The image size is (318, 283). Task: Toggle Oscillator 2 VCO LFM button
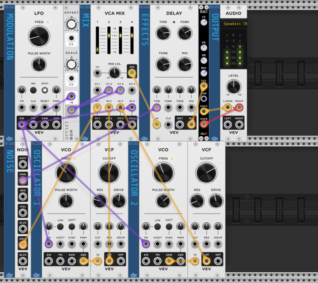click(158, 226)
